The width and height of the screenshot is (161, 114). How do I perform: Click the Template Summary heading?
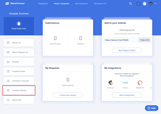coord(19,14)
